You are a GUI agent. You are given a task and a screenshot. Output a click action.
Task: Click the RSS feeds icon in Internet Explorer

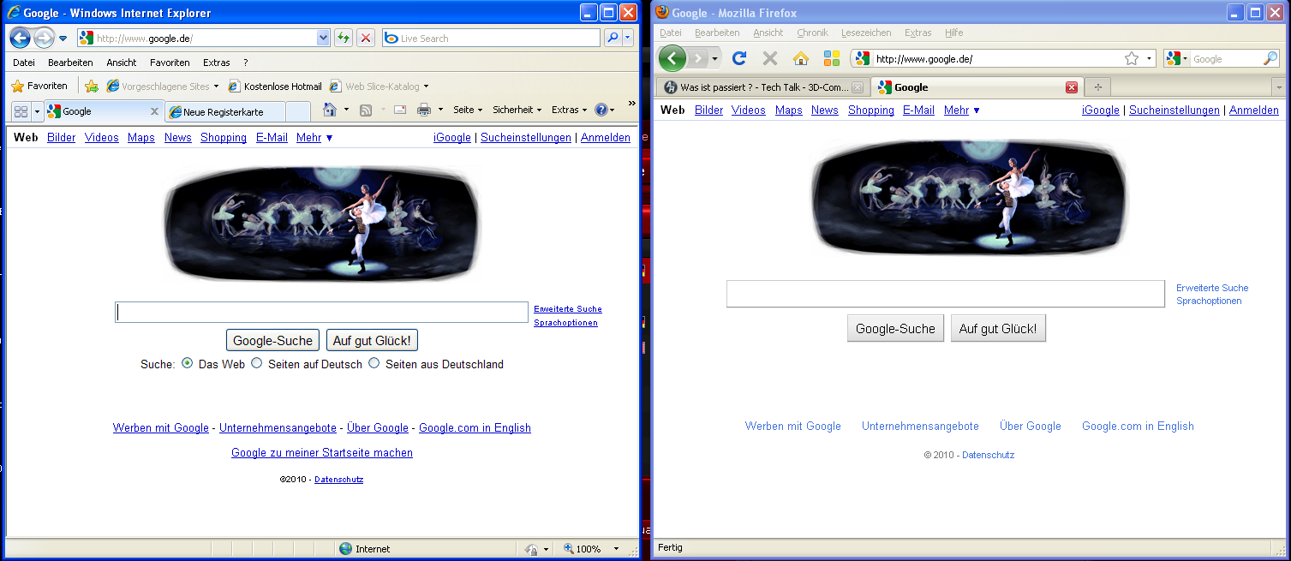click(365, 110)
